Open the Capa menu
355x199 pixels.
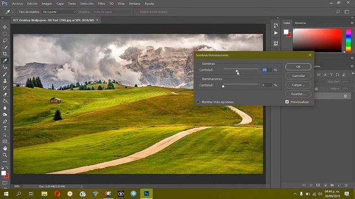(x=60, y=4)
